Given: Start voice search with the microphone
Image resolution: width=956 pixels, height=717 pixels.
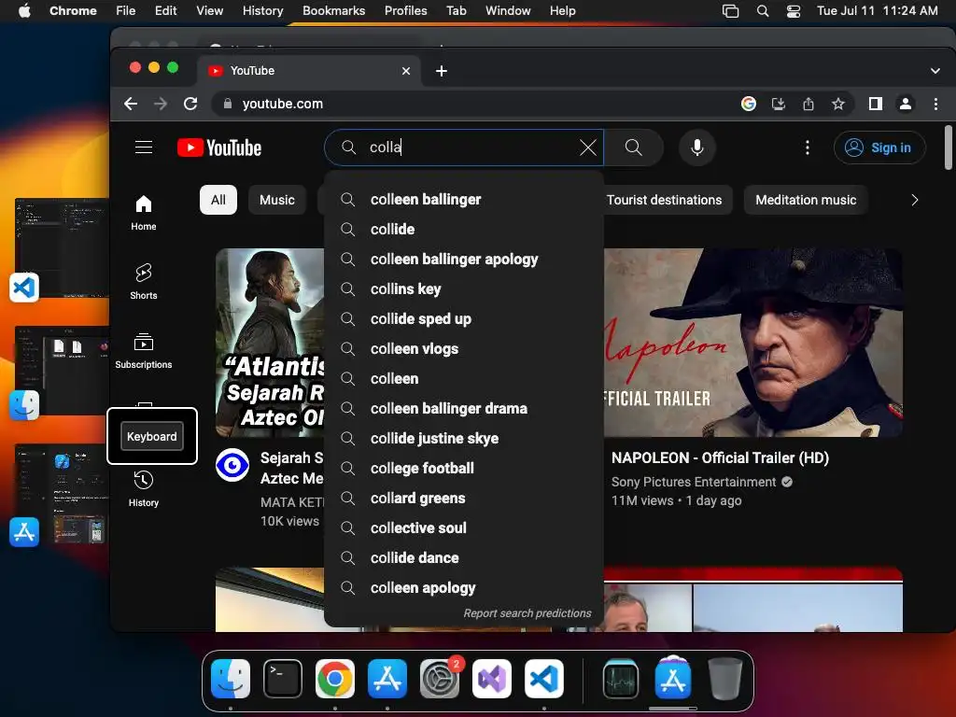Looking at the screenshot, I should tap(696, 147).
